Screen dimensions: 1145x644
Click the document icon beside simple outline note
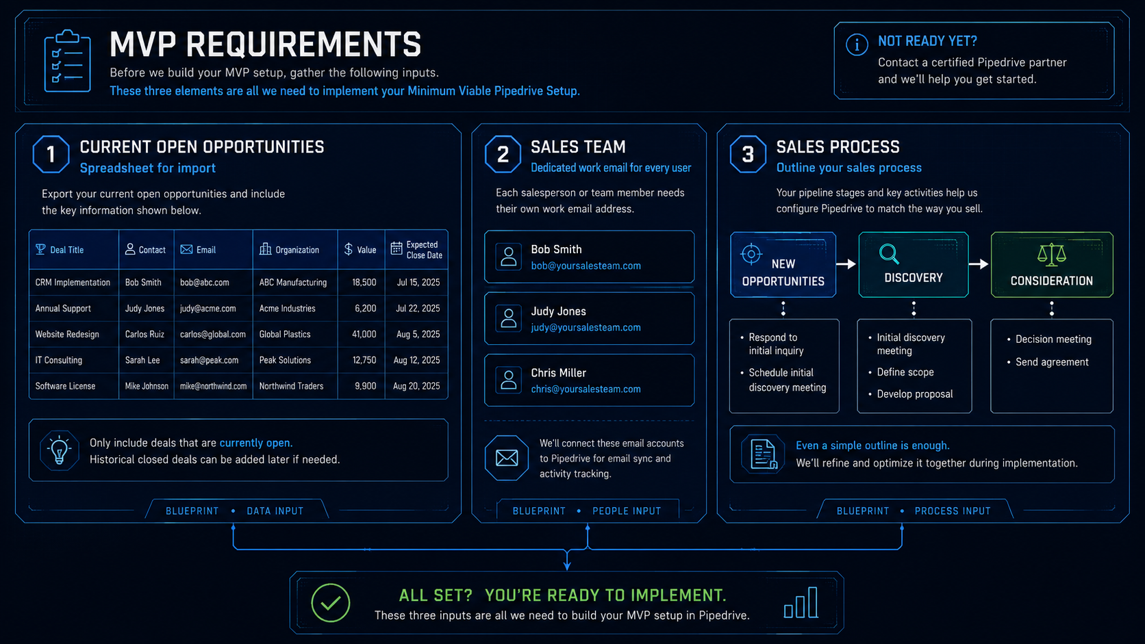coord(763,454)
